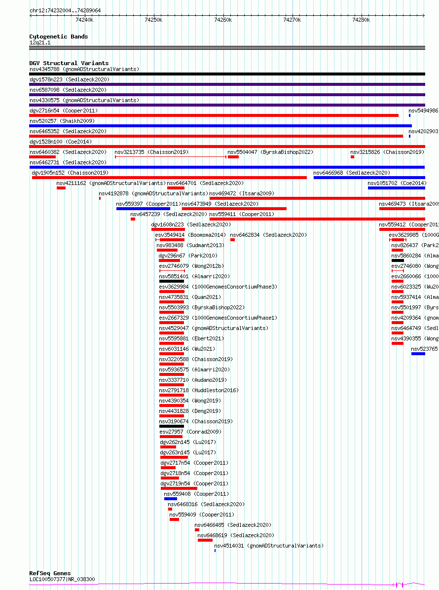Click nsv5595881 (Ebert2021) label

[191, 338]
